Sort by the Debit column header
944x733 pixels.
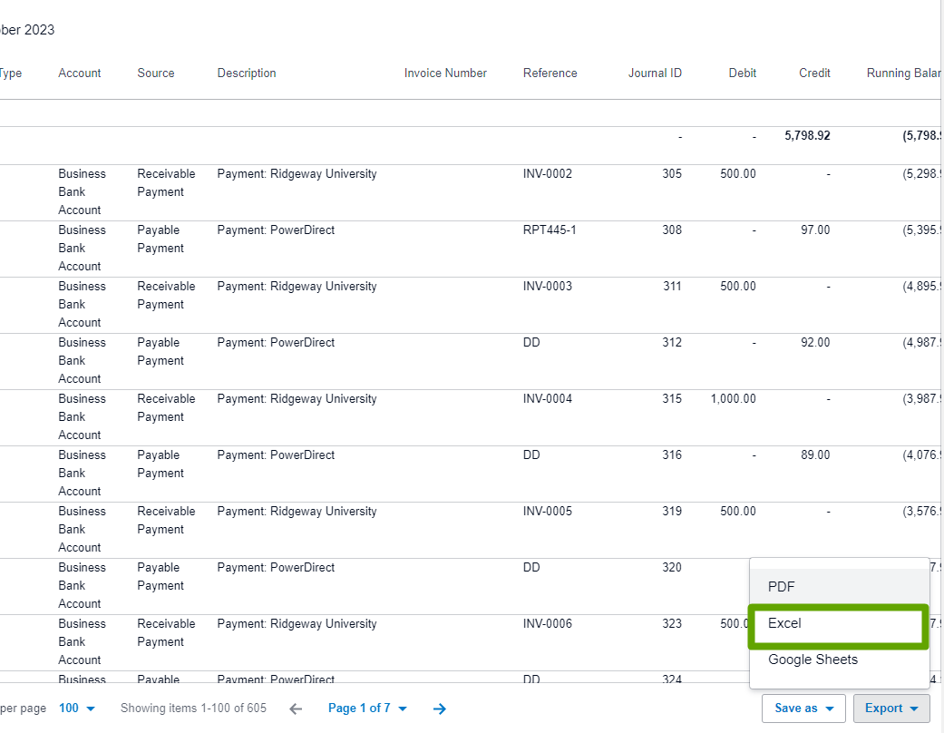[742, 73]
